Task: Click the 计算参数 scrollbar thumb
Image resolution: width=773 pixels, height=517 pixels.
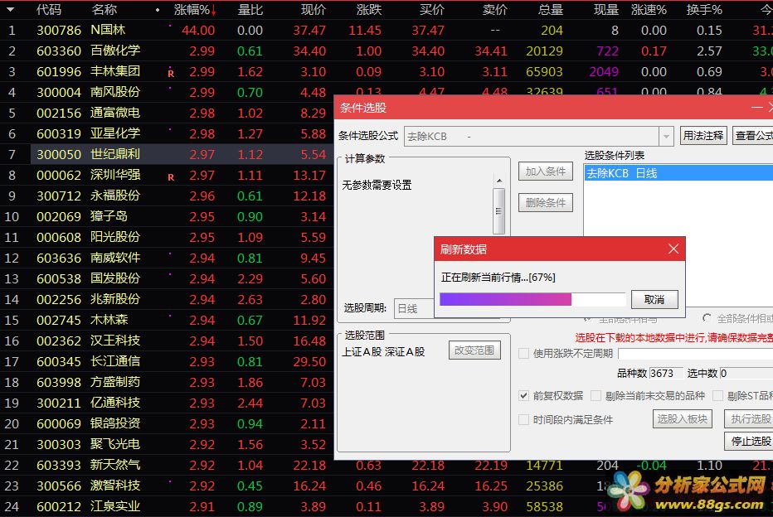Action: coord(499,210)
